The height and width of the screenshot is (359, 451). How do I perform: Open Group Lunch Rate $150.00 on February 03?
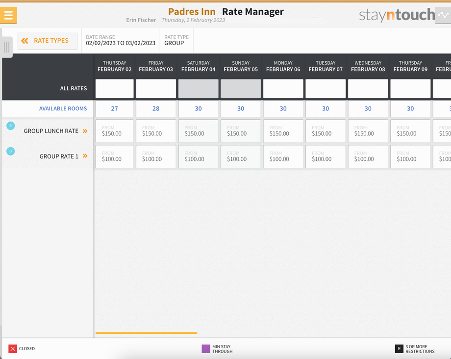[x=156, y=131]
